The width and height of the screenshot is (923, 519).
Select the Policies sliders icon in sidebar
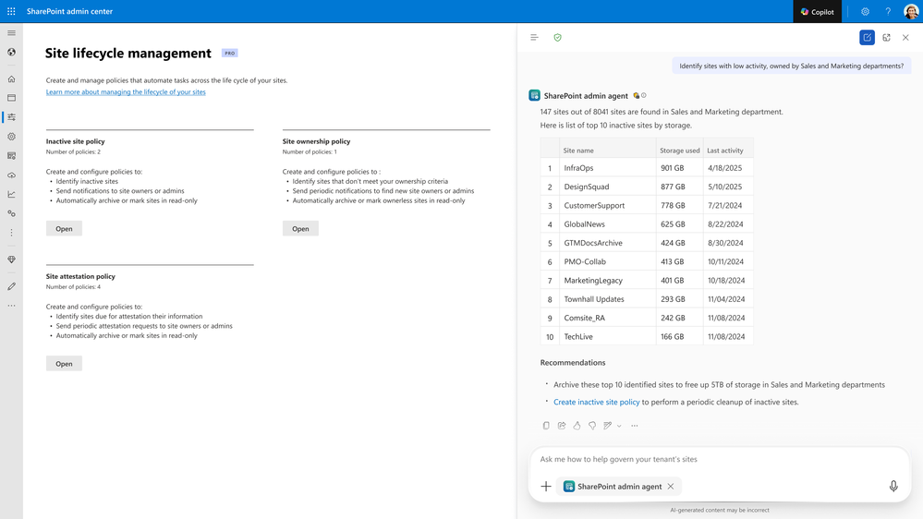(x=11, y=117)
